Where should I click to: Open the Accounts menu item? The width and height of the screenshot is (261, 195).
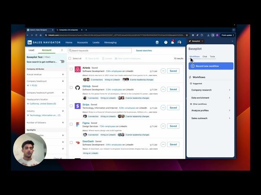point(82,42)
